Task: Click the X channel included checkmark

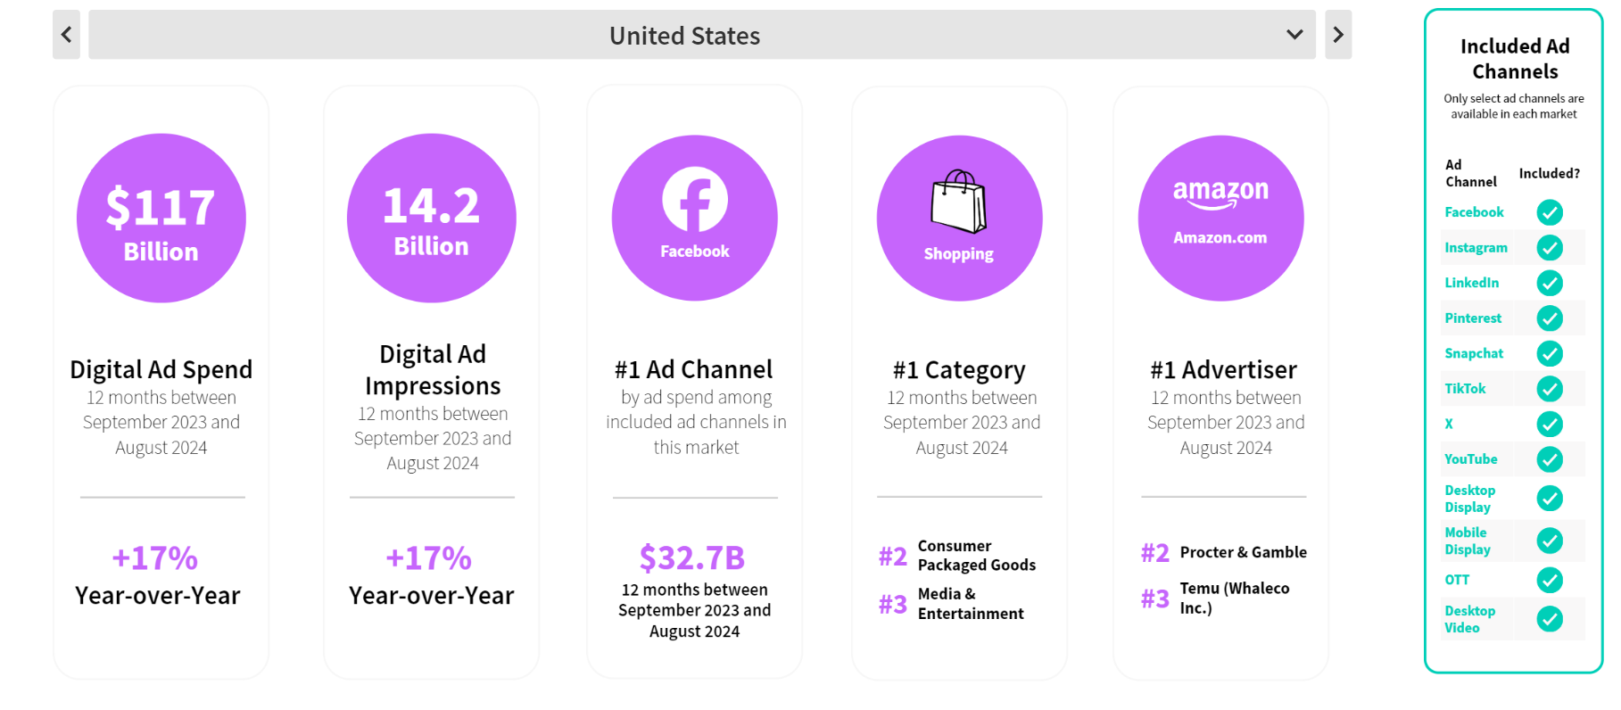Action: pyautogui.click(x=1550, y=424)
